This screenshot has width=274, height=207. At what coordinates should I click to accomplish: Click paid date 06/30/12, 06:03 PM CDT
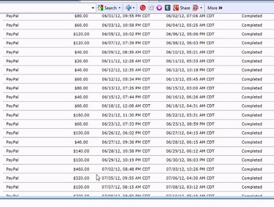(x=190, y=160)
